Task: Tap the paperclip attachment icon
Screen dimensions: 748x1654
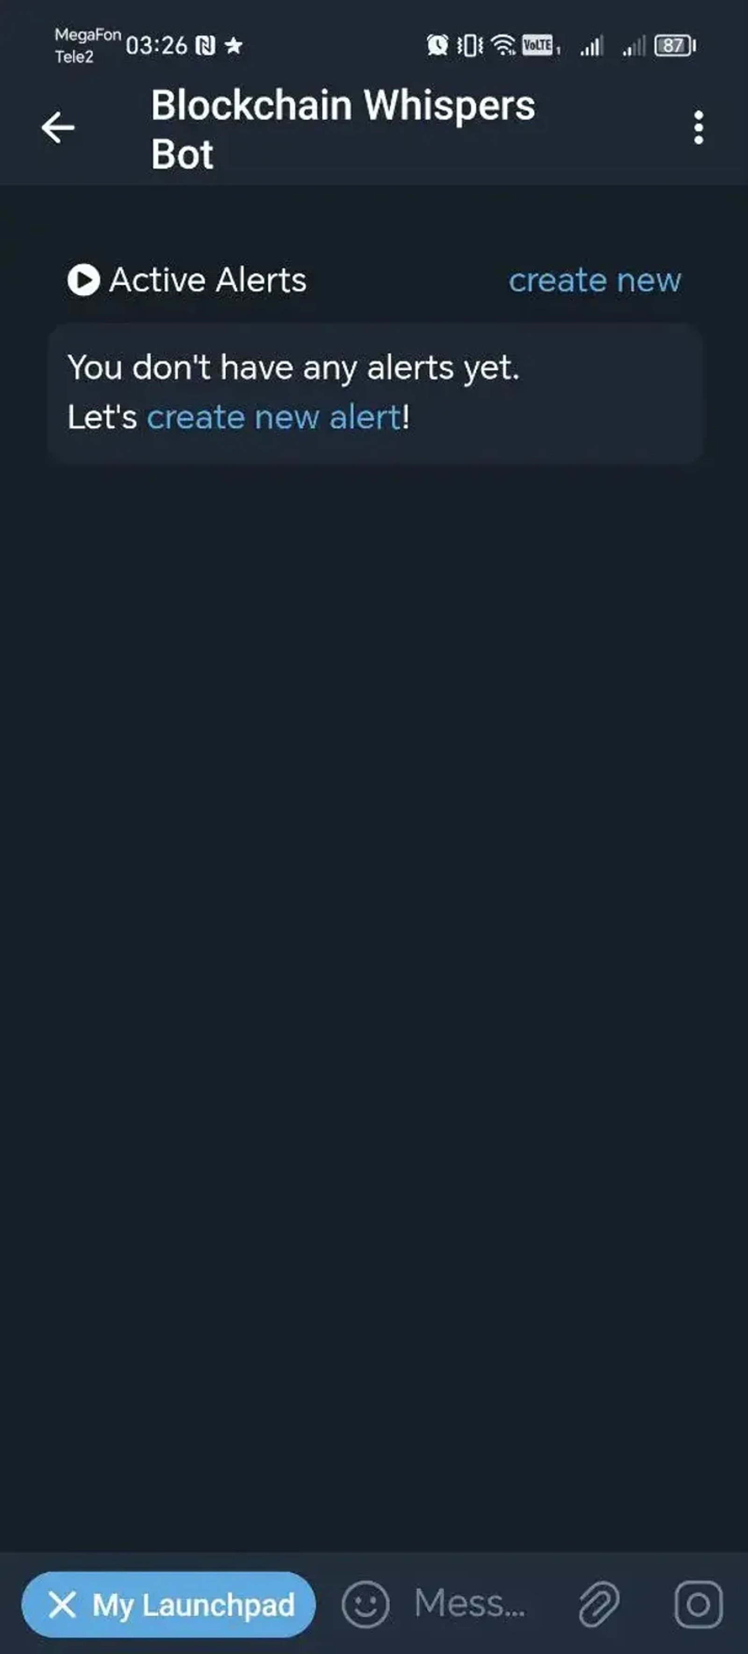Action: point(598,1604)
